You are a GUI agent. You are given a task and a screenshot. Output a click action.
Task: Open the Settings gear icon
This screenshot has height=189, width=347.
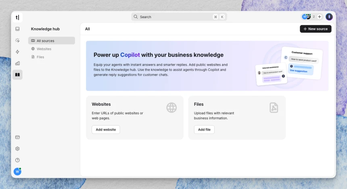[17, 149]
